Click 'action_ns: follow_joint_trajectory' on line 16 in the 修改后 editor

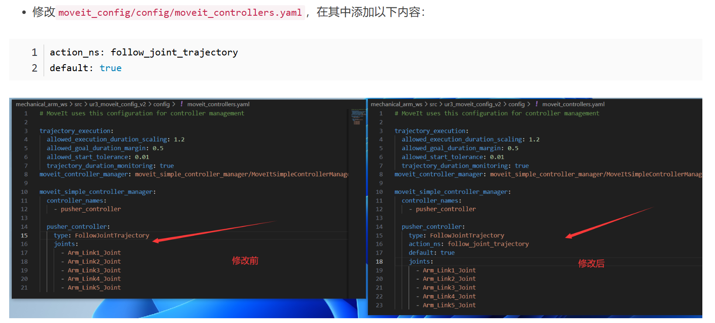point(469,244)
